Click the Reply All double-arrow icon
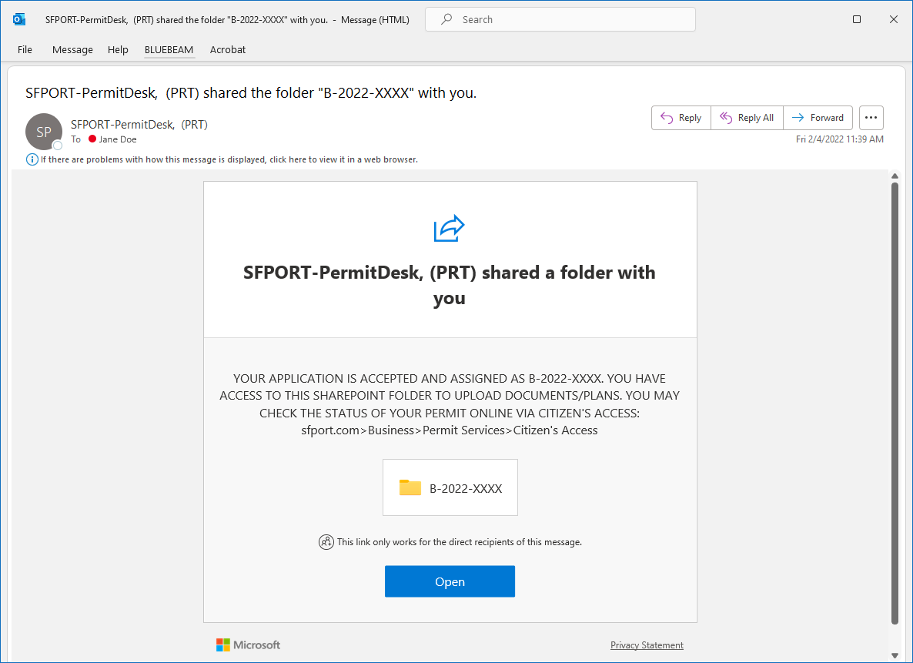 pyautogui.click(x=724, y=117)
